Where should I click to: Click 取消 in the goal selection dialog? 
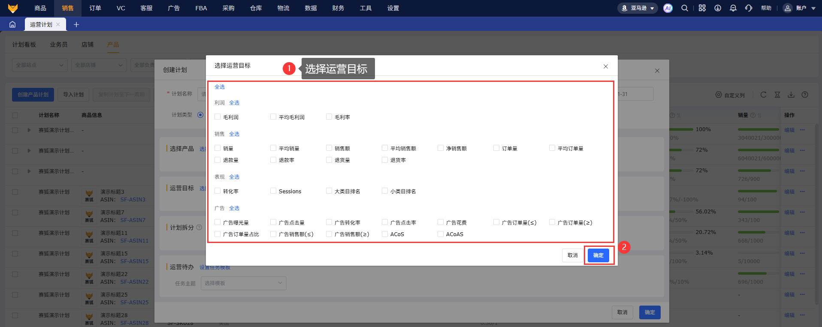tap(572, 255)
